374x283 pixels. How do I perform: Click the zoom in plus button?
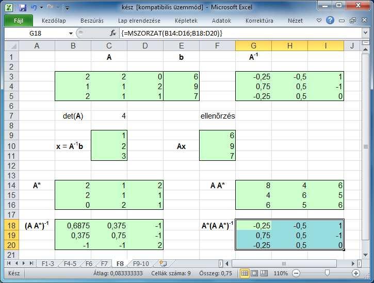[355, 273]
